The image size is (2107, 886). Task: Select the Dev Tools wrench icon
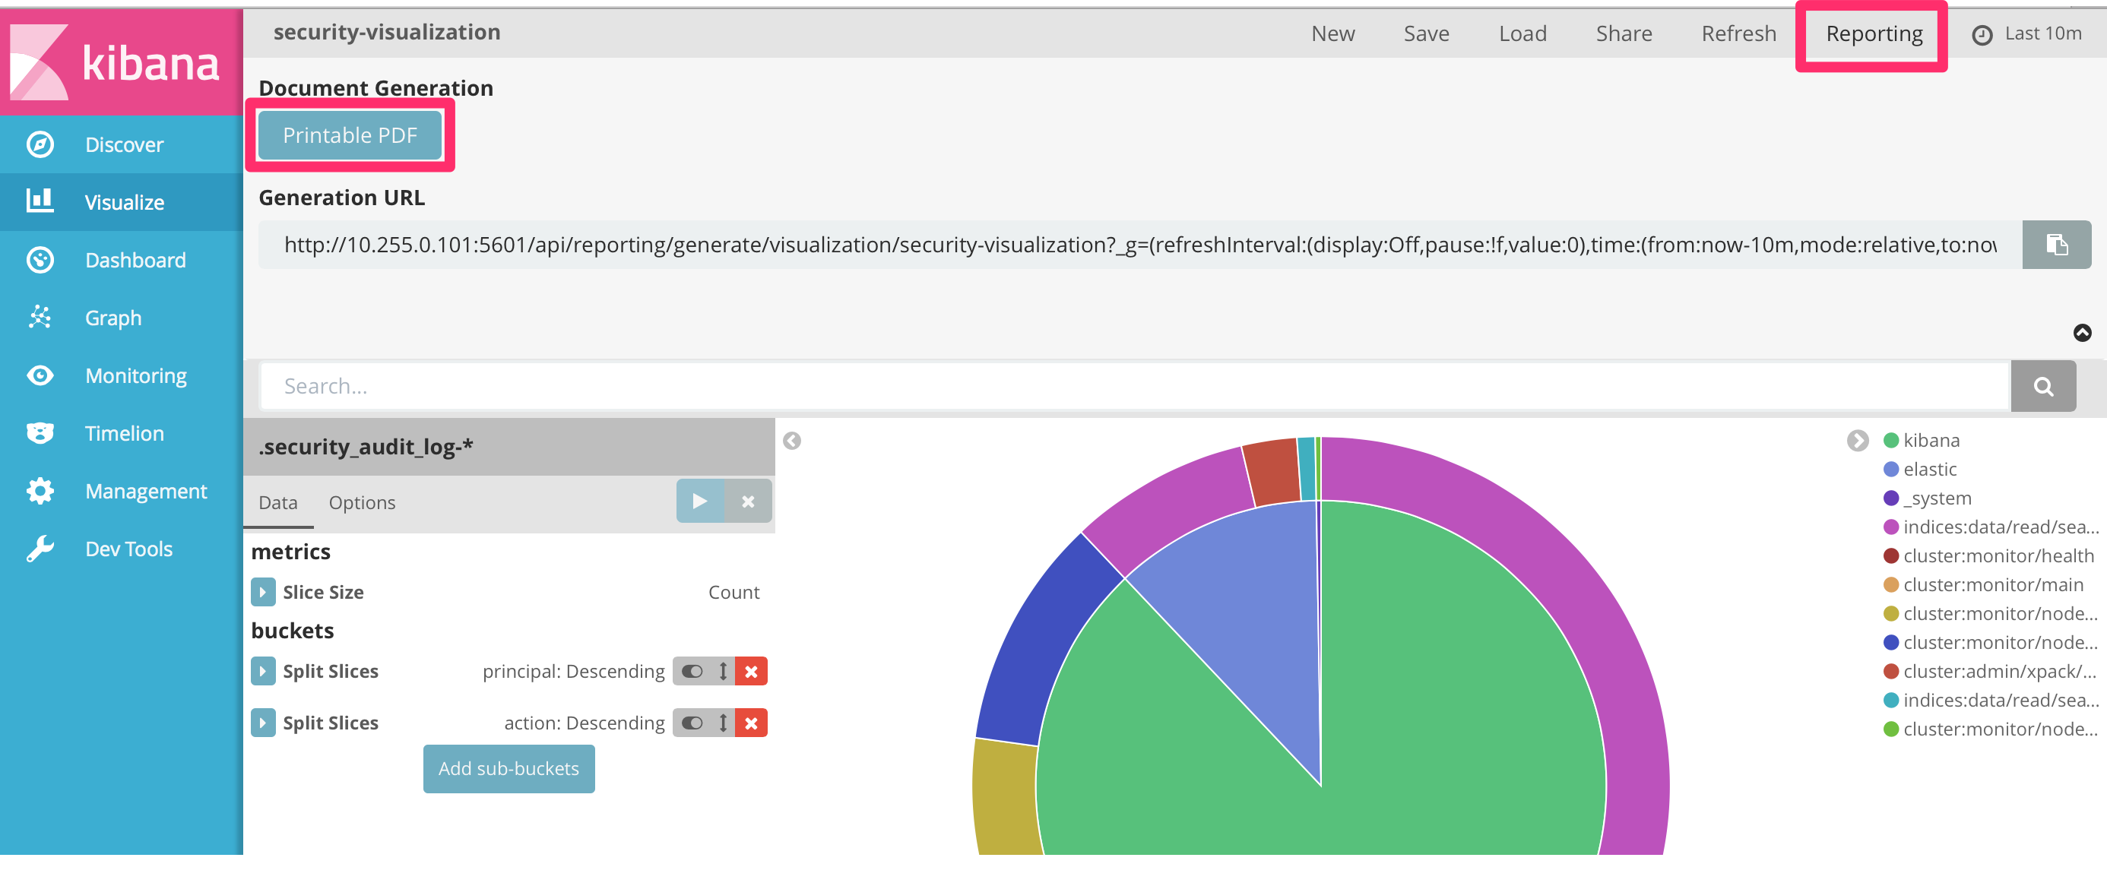40,549
